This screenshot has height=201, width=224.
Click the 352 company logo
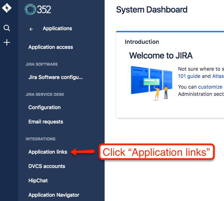pyautogui.click(x=38, y=9)
